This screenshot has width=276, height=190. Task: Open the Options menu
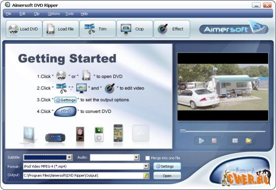(54, 14)
